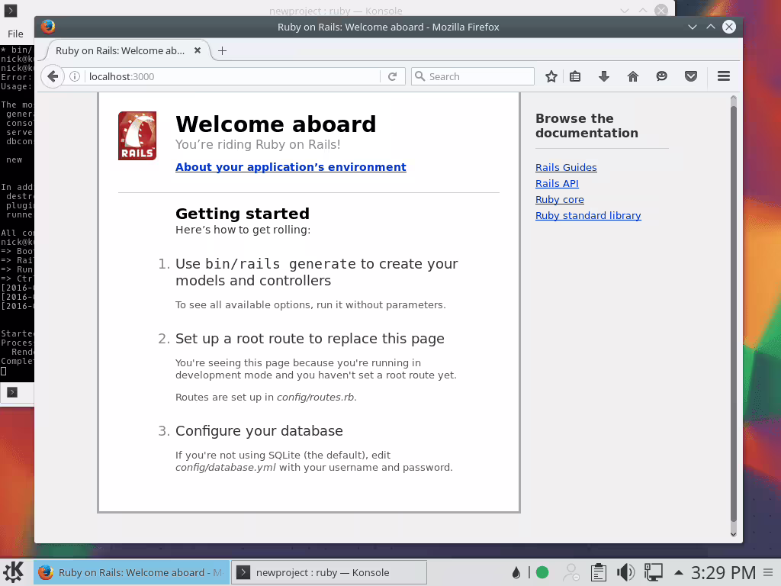The height and width of the screenshot is (586, 781).
Task: Open a new tab with plus button
Action: click(222, 51)
